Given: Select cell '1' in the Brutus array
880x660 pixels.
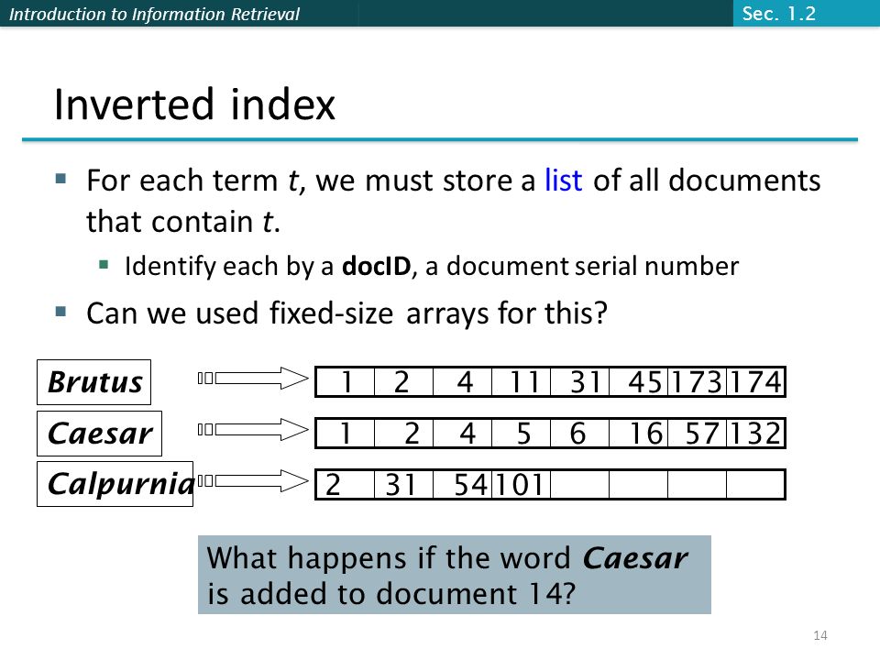Looking at the screenshot, I should (346, 381).
